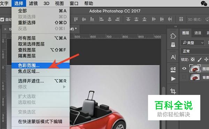
Task: Choose 焦点区域... menu item
Action: coord(40,71)
